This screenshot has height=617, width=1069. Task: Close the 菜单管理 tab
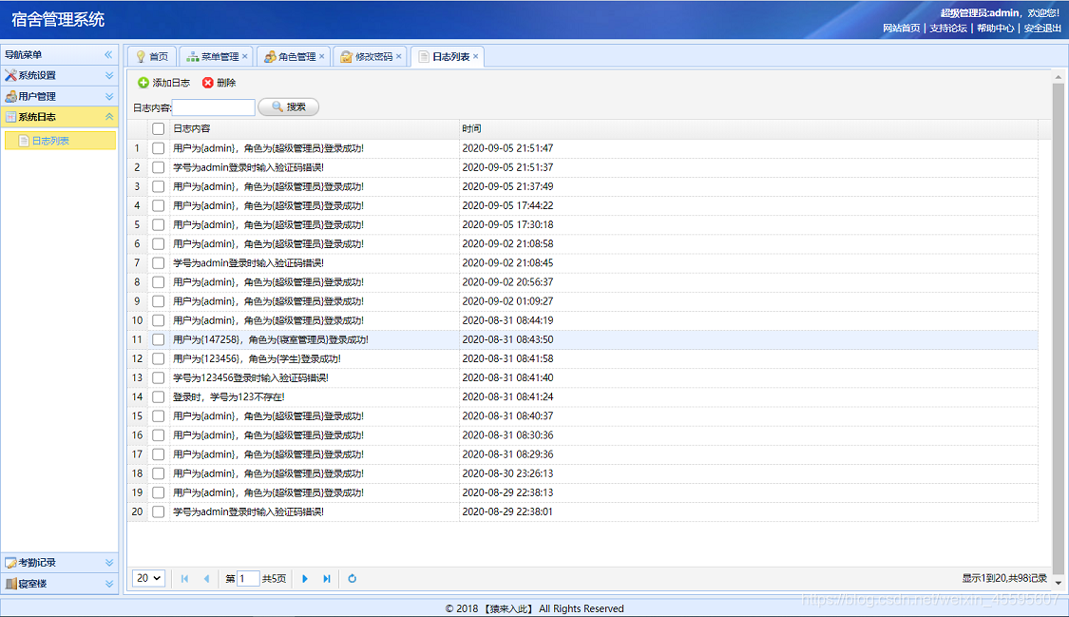(245, 56)
